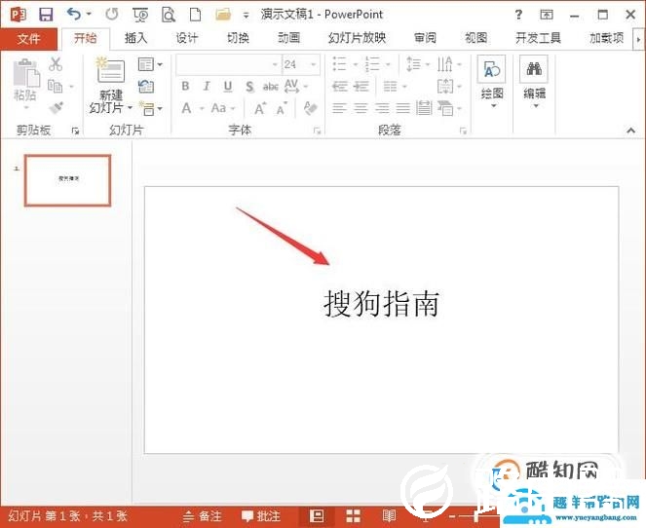Launch the Paragraph dialog box

[x=463, y=131]
